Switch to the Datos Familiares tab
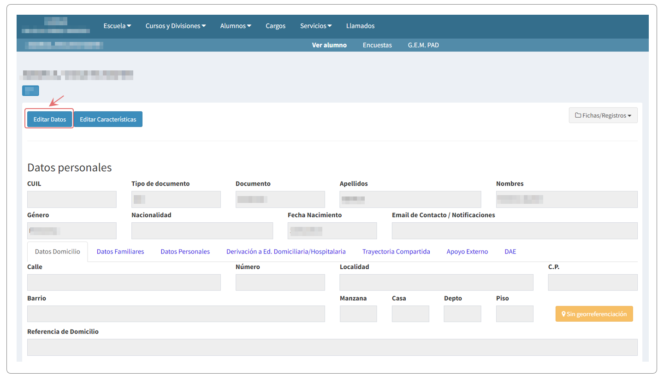664x381 pixels. pyautogui.click(x=120, y=252)
